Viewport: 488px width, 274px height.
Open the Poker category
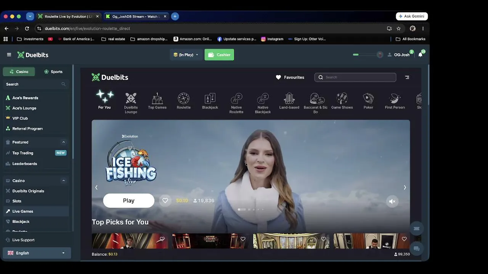(x=368, y=101)
